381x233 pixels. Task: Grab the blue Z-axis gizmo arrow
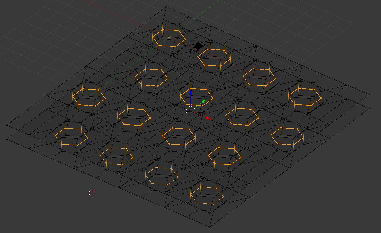click(191, 93)
